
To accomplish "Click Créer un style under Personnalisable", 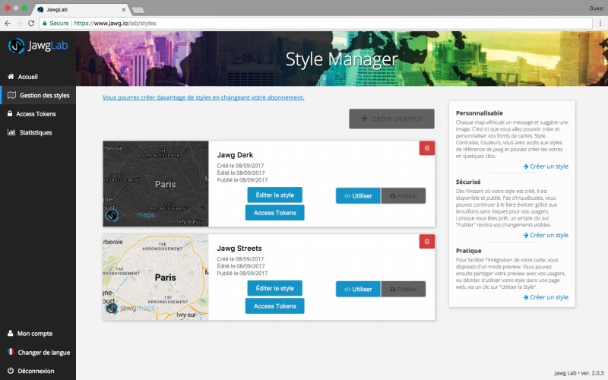I will point(546,166).
